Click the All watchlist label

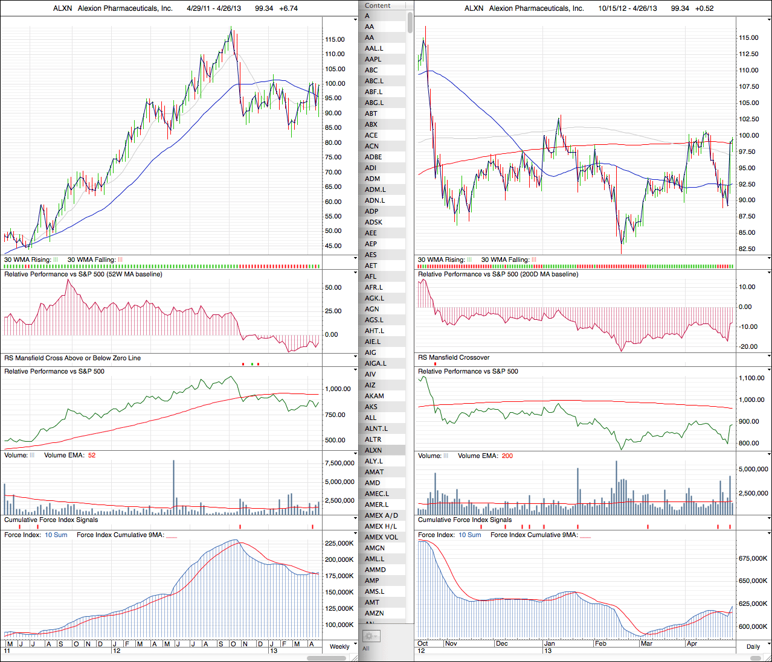click(365, 649)
